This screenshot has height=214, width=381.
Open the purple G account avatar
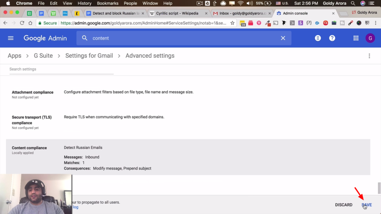click(370, 38)
